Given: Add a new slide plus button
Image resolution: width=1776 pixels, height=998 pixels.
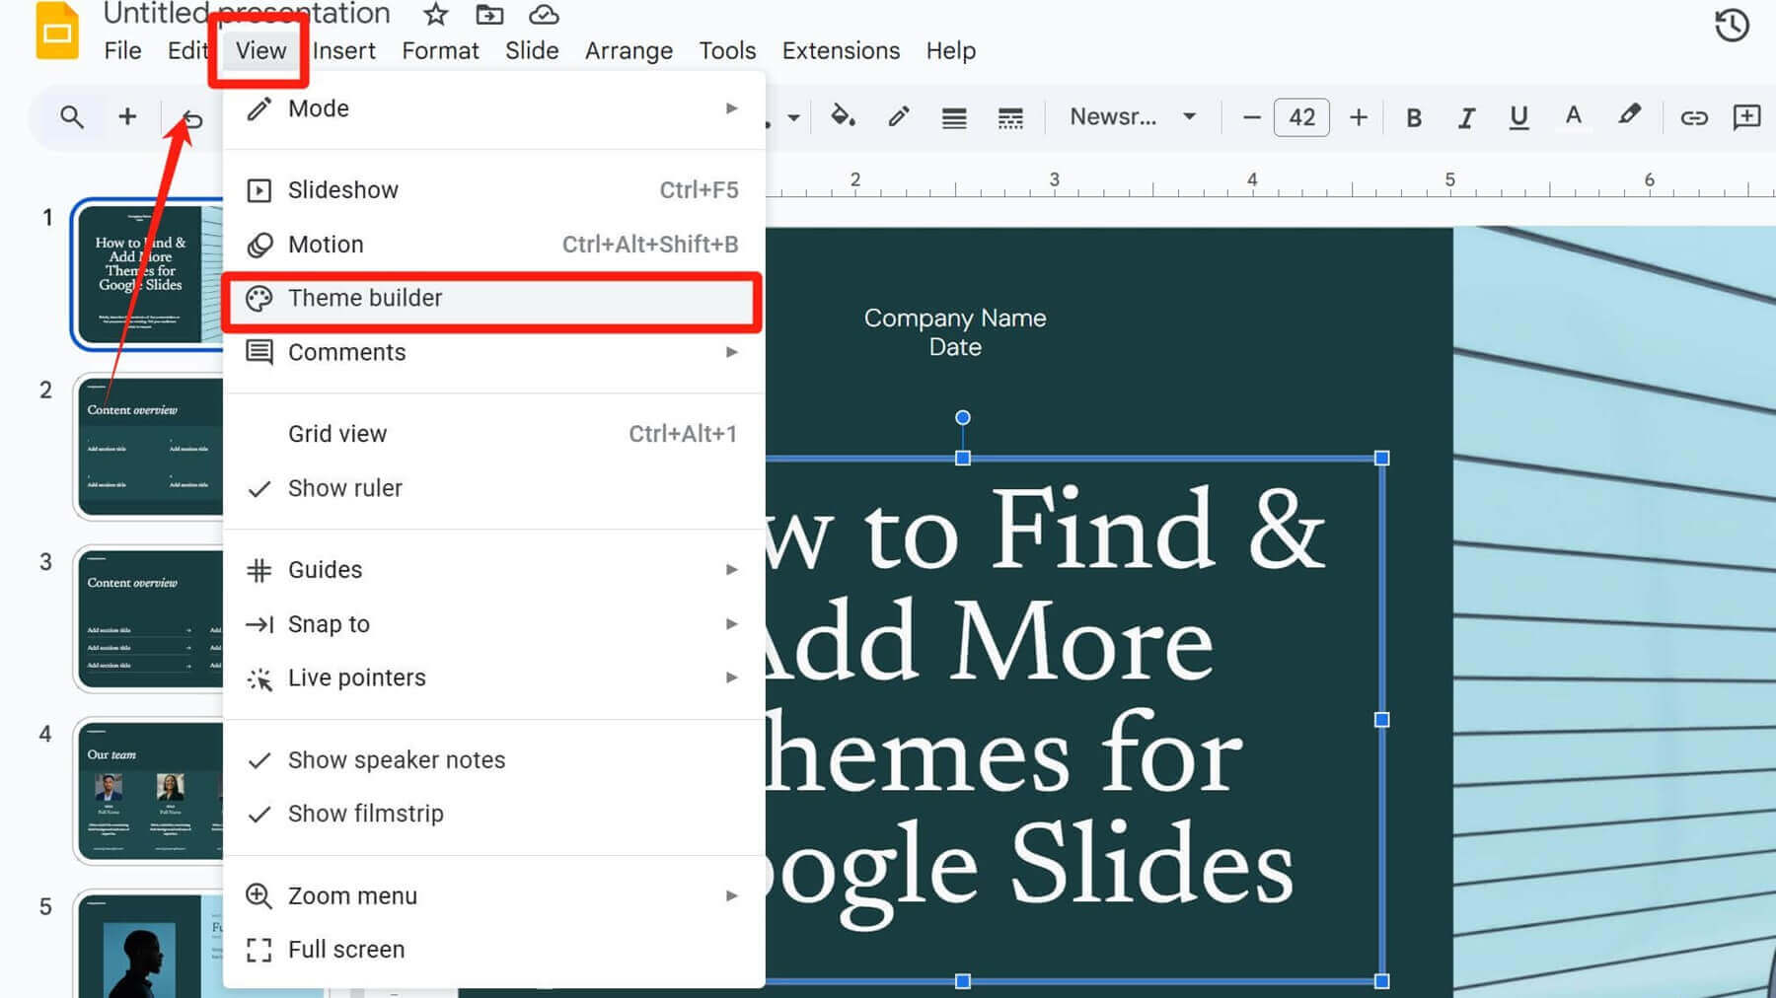Looking at the screenshot, I should pos(127,117).
